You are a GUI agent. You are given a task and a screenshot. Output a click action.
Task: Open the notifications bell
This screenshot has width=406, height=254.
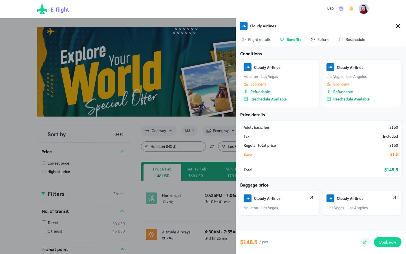click(x=351, y=9)
